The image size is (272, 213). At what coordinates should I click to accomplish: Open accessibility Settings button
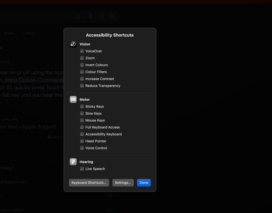click(123, 183)
